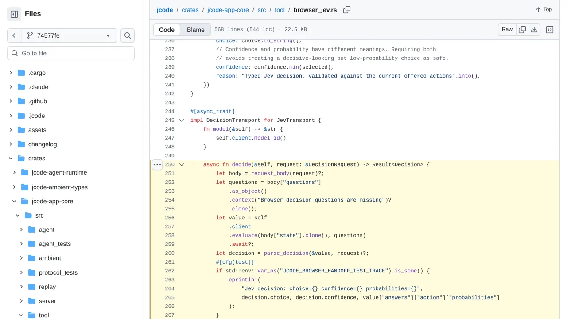Expand the replay folder chevron
Screen dimensions: 567x319
(x=21, y=287)
